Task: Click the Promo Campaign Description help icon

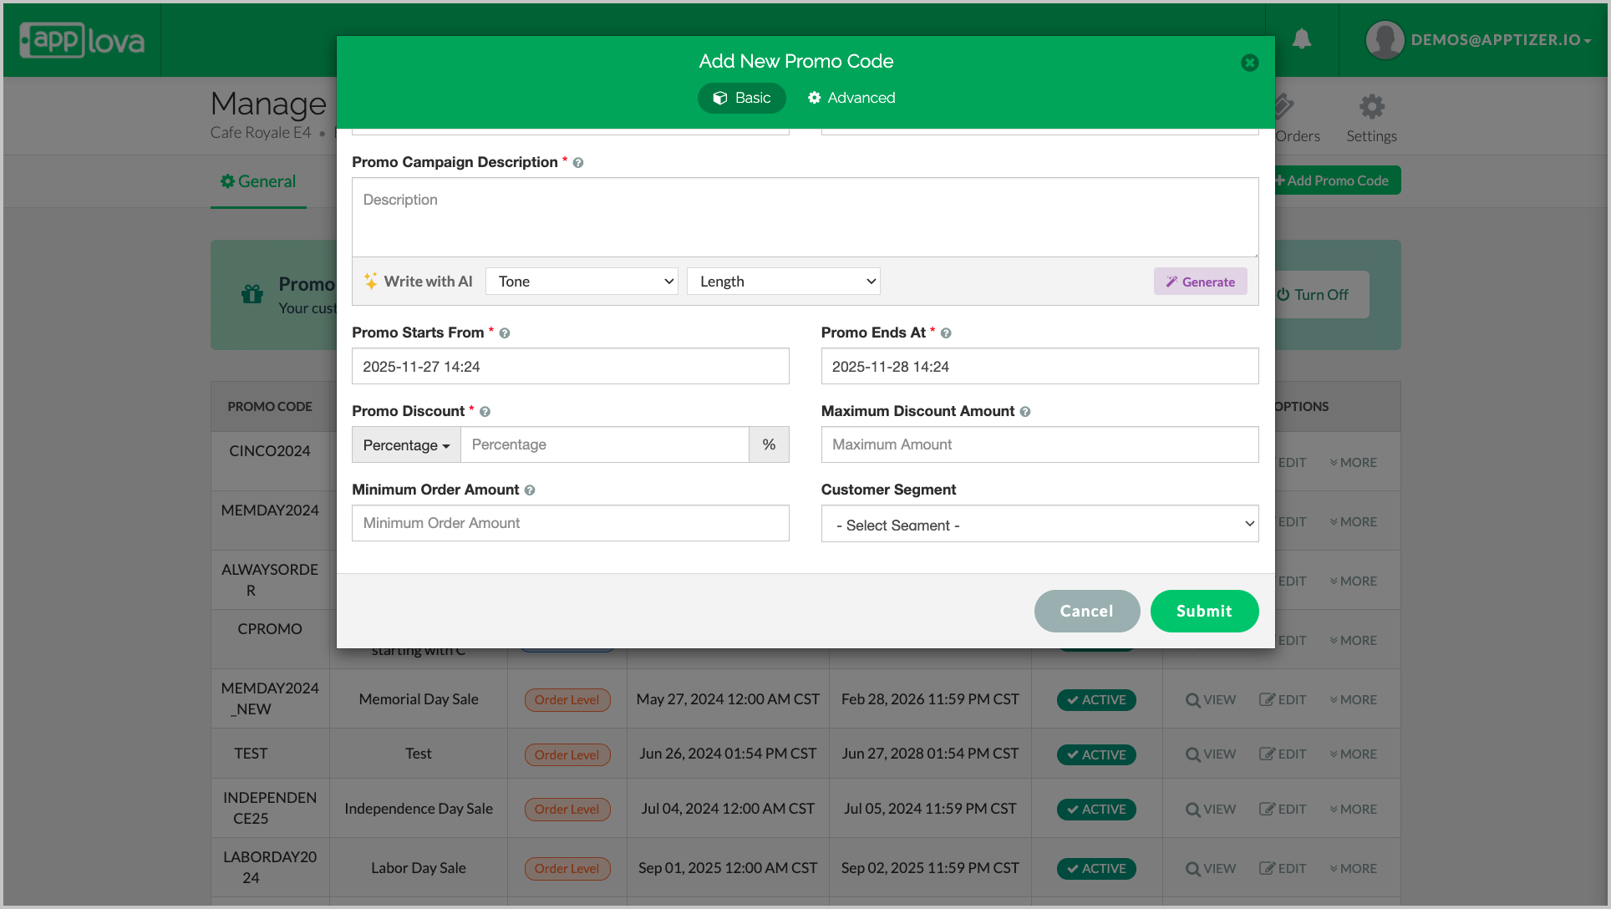Action: (x=578, y=163)
